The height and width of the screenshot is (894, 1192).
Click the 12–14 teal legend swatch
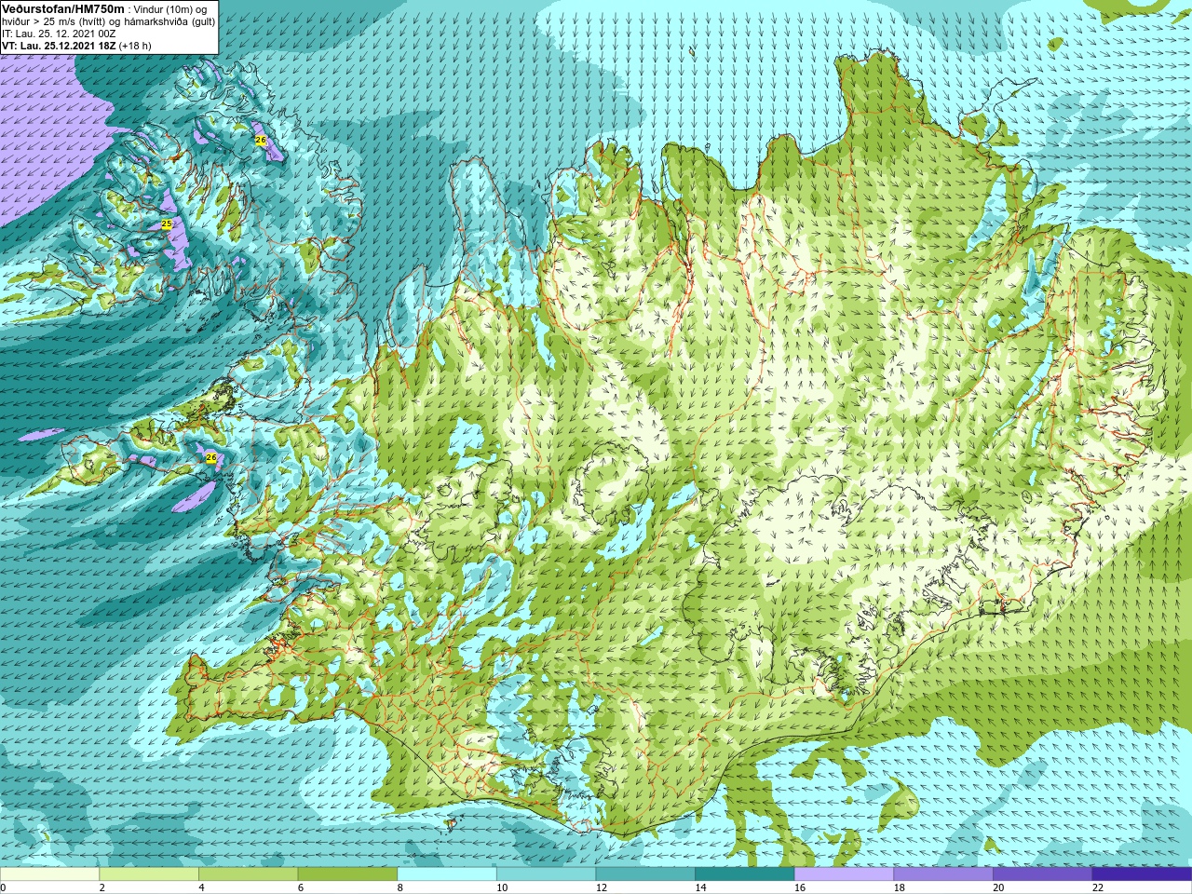[645, 874]
